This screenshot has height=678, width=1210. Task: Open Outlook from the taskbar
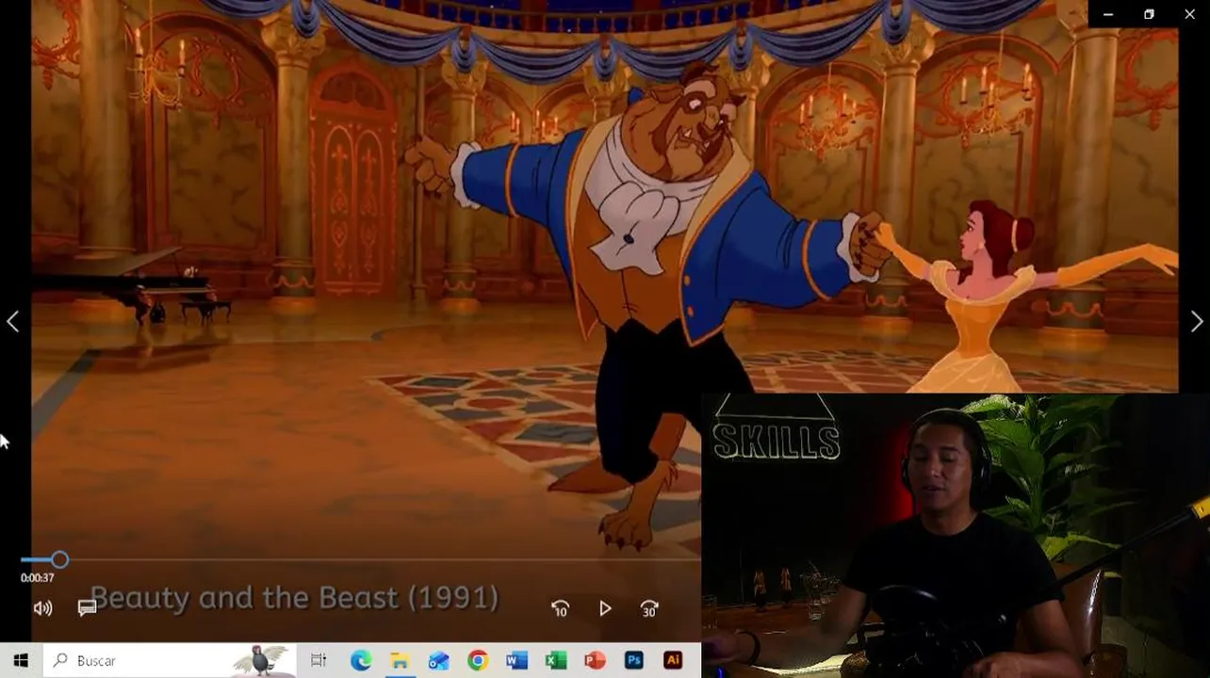pos(439,661)
